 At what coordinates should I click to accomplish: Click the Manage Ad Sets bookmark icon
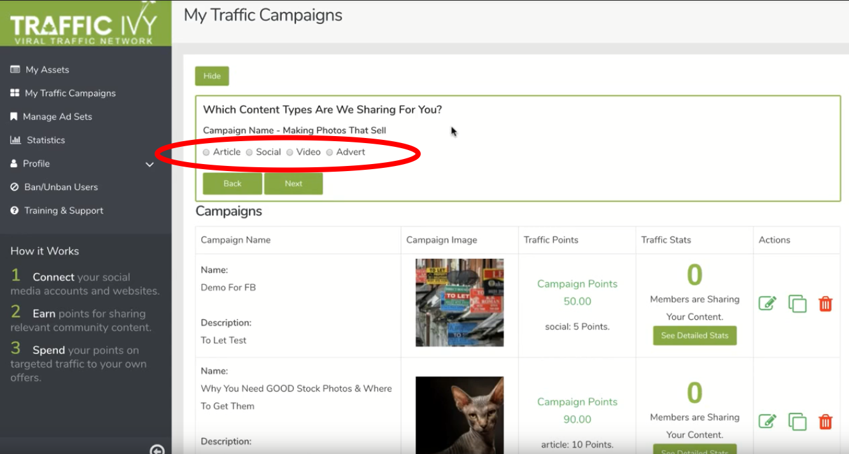(x=14, y=116)
